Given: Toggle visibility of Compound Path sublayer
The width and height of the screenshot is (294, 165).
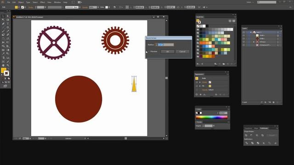Looking at the screenshot, I should (243, 45).
